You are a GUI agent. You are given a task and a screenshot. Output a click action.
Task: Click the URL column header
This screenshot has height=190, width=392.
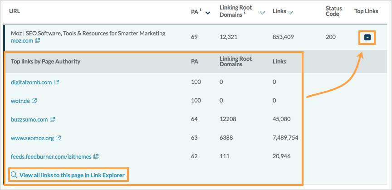pyautogui.click(x=15, y=11)
